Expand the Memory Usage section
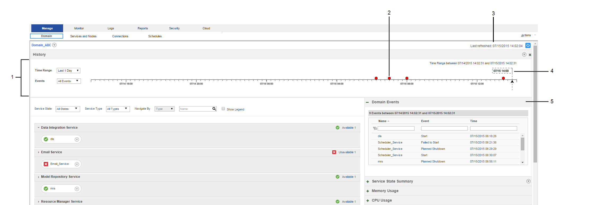The image size is (598, 205). pyautogui.click(x=368, y=191)
